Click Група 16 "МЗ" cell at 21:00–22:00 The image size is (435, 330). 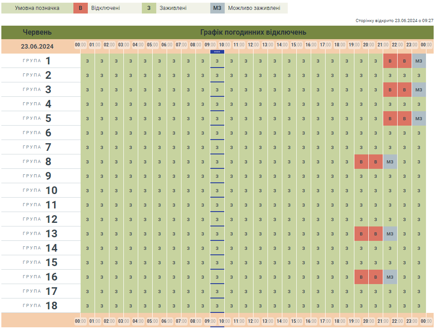tap(390, 277)
